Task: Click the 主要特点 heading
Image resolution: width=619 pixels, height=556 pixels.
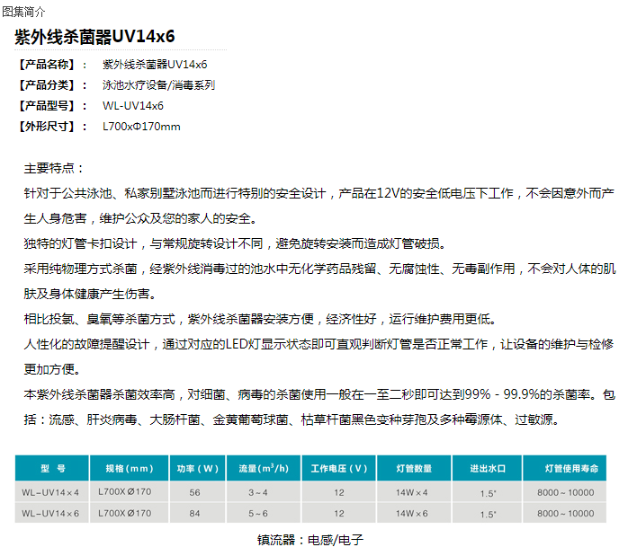Action: coord(54,168)
